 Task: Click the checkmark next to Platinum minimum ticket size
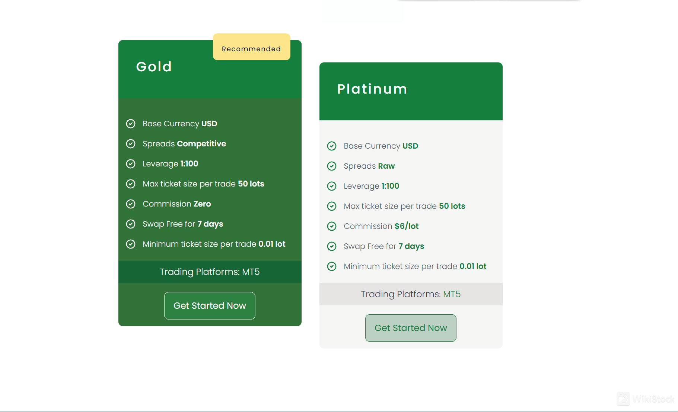(x=332, y=266)
